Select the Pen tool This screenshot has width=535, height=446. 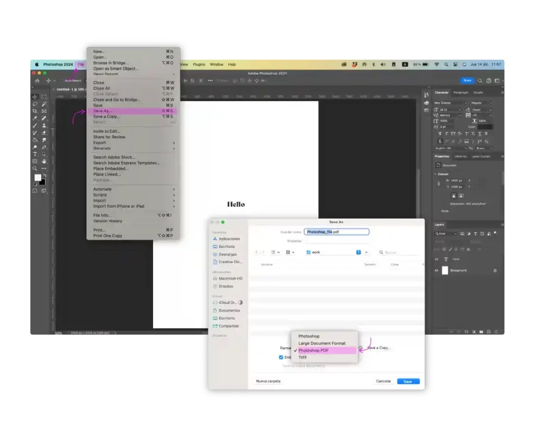coord(44,147)
